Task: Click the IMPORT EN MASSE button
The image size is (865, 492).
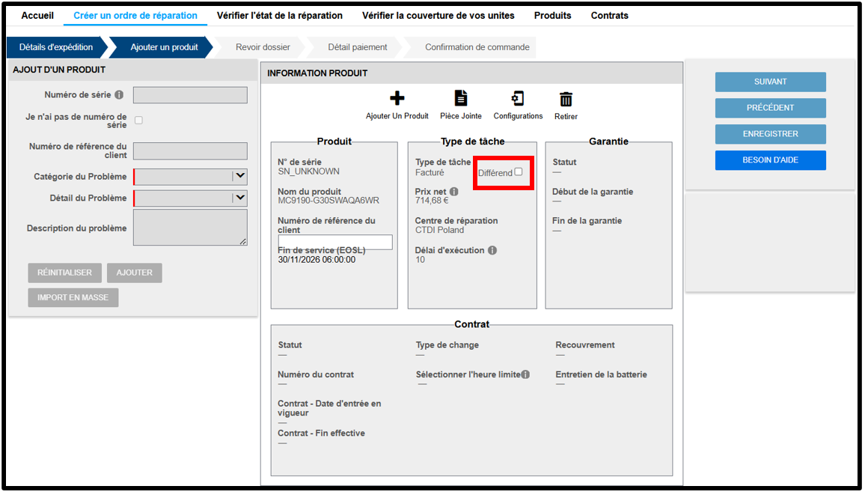Action: pos(73,297)
